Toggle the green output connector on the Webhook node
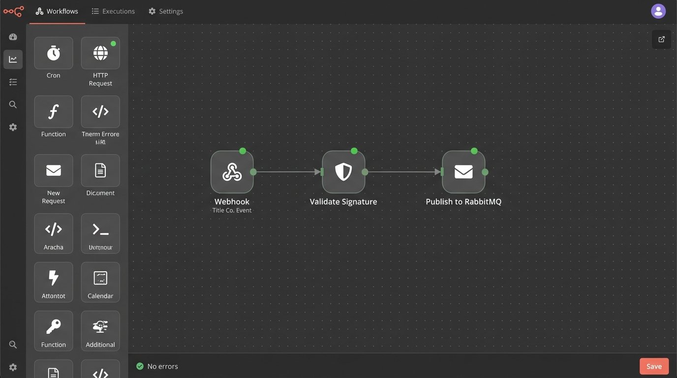This screenshot has height=378, width=677. (x=253, y=172)
